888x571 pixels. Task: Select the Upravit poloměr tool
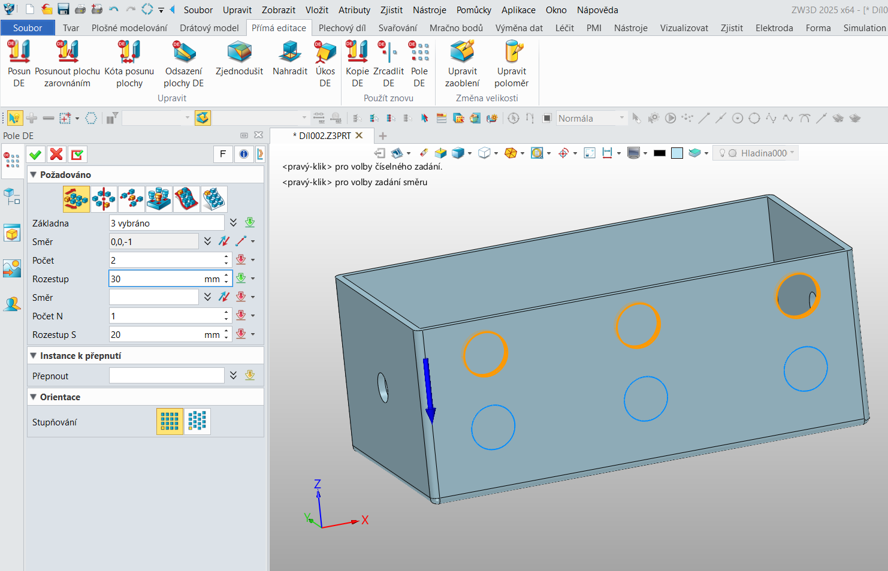(512, 64)
